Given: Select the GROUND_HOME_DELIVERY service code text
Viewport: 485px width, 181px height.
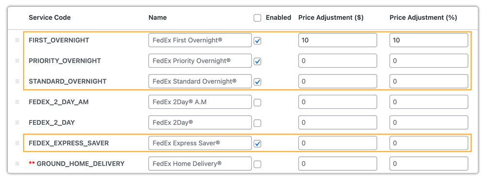Looking at the screenshot, I should click(x=81, y=164).
